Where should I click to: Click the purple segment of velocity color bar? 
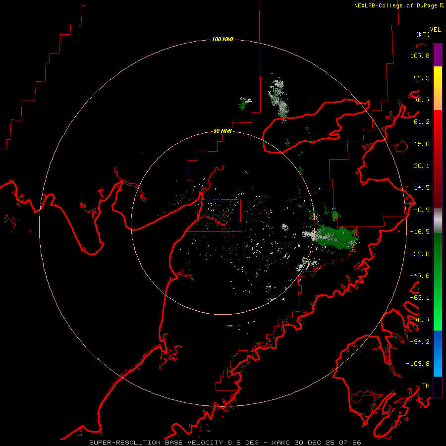point(438,55)
